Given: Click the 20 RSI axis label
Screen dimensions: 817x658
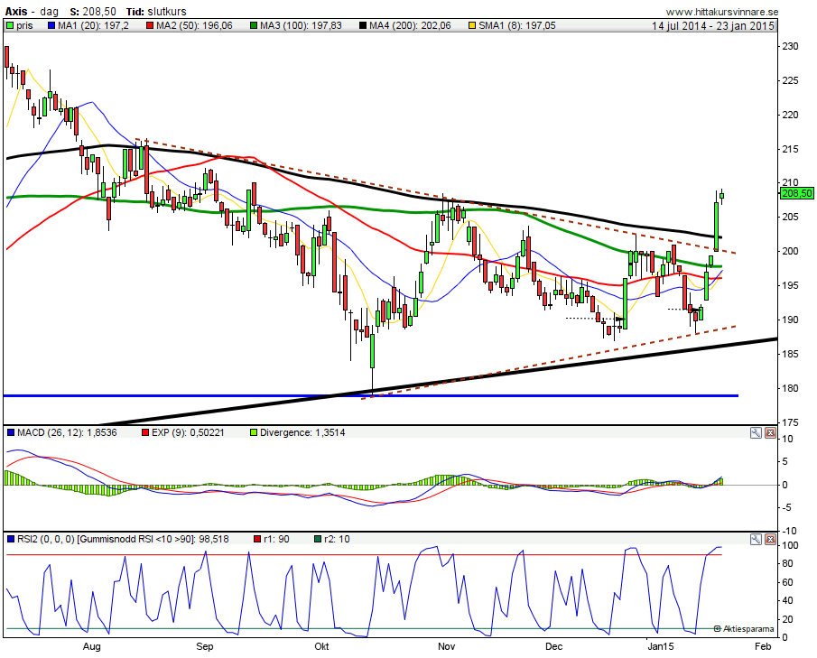Looking at the screenshot, I should 787,619.
